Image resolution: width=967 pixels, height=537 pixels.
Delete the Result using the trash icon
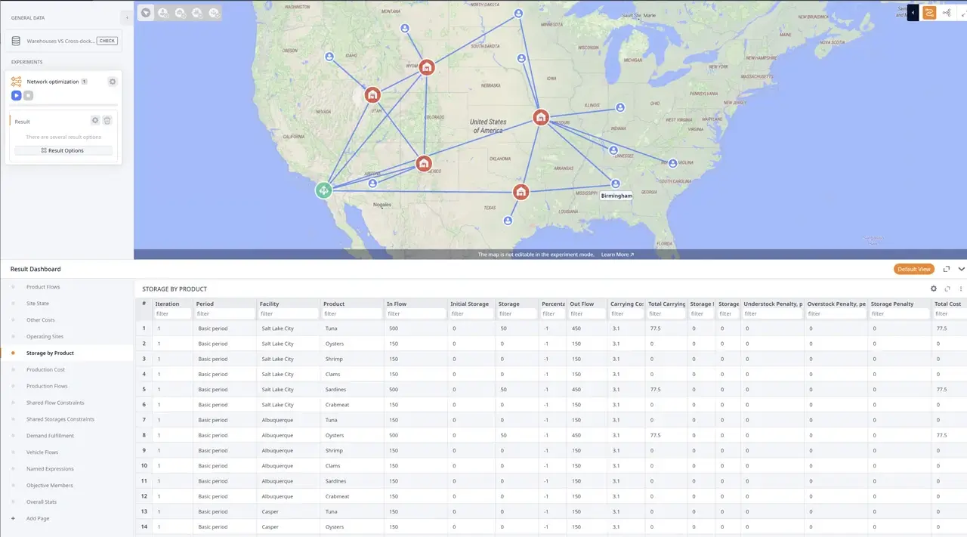coord(107,120)
